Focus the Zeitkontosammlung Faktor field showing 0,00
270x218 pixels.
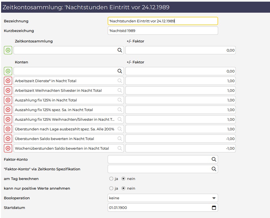(181, 50)
